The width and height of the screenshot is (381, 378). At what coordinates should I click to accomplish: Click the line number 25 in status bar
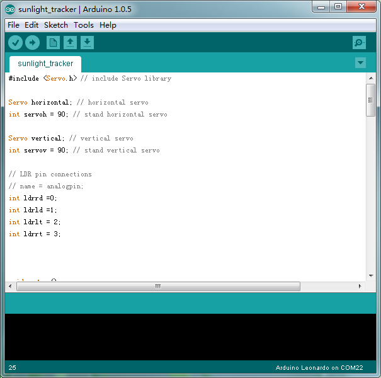click(x=12, y=367)
